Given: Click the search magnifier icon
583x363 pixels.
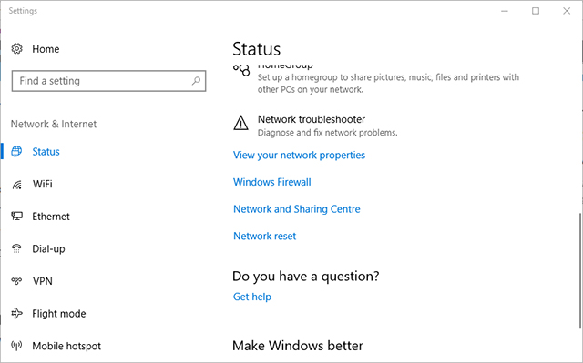Looking at the screenshot, I should [x=196, y=81].
